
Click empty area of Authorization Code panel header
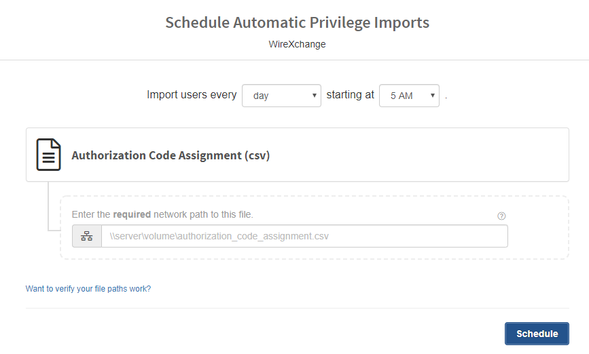[421, 155]
